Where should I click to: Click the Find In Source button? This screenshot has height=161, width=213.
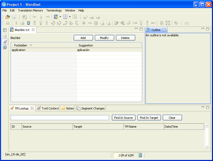(x=123, y=118)
